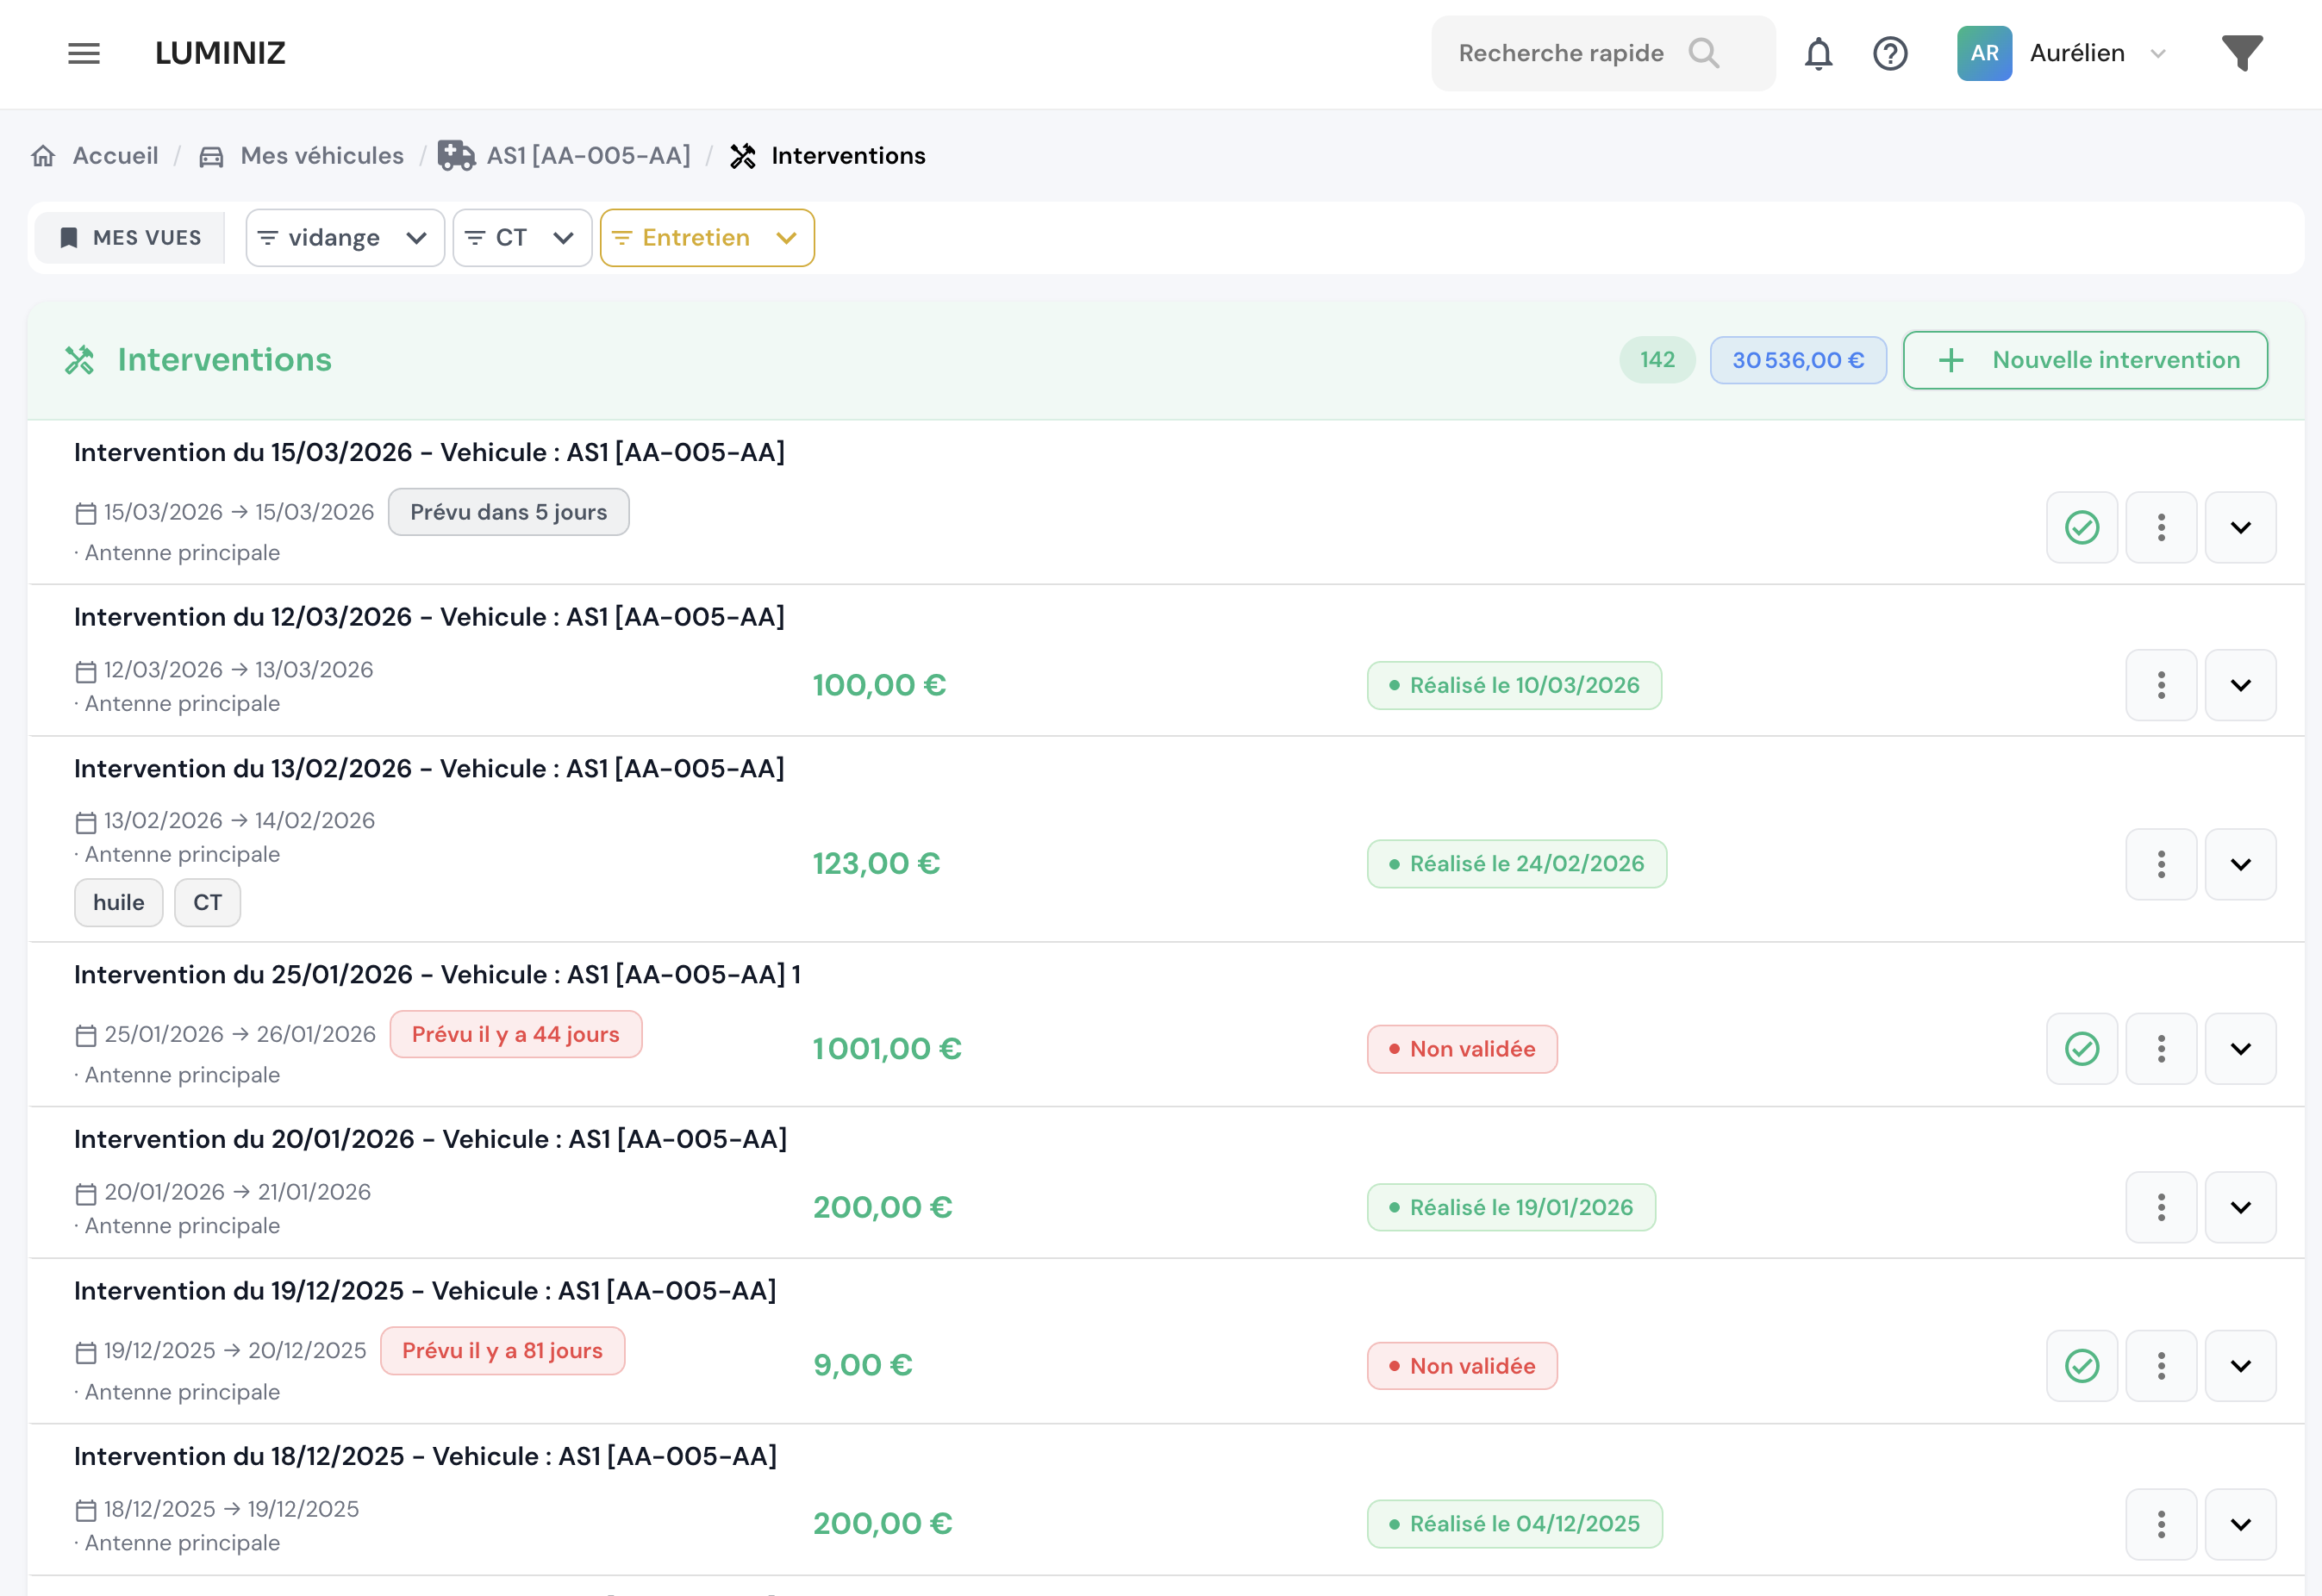This screenshot has width=2322, height=1596.
Task: Open the Entretien filter dropdown
Action: pos(706,238)
